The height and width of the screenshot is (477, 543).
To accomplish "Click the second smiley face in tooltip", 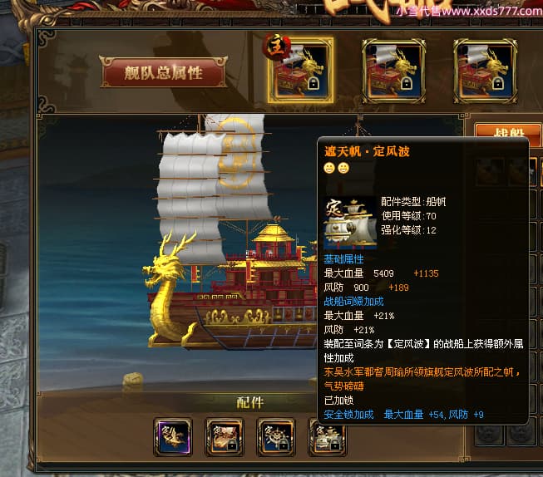I will pyautogui.click(x=343, y=168).
